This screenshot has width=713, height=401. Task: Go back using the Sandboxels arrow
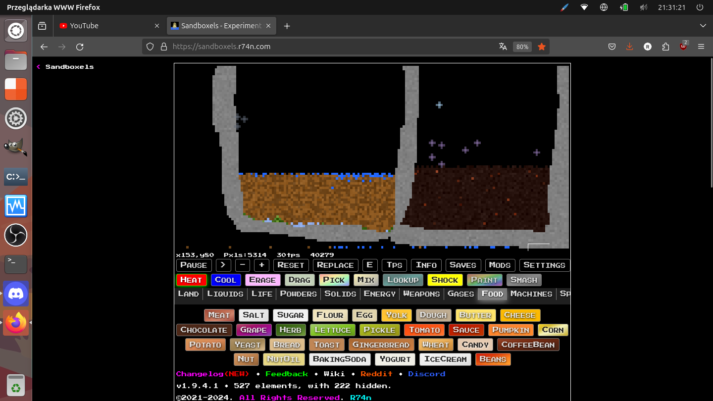(x=38, y=67)
